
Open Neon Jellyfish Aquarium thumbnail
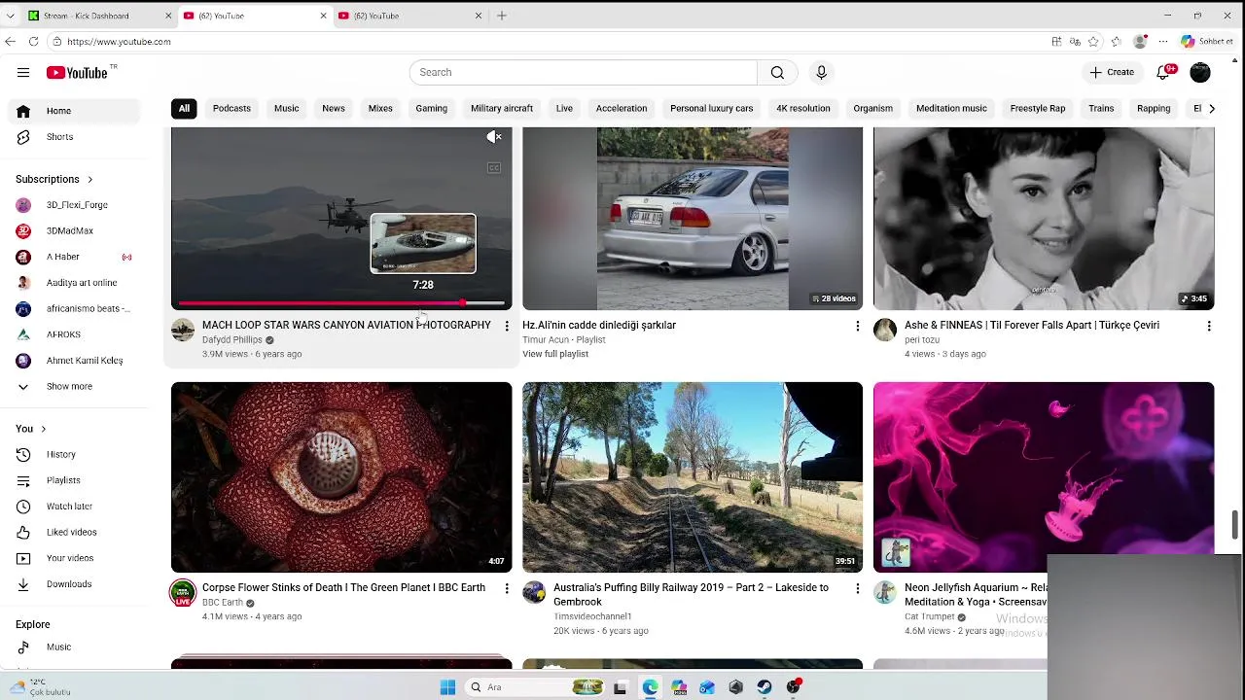coord(1044,477)
